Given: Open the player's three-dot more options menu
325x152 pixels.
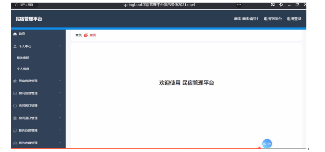Looking at the screenshot, I should pos(239,5).
